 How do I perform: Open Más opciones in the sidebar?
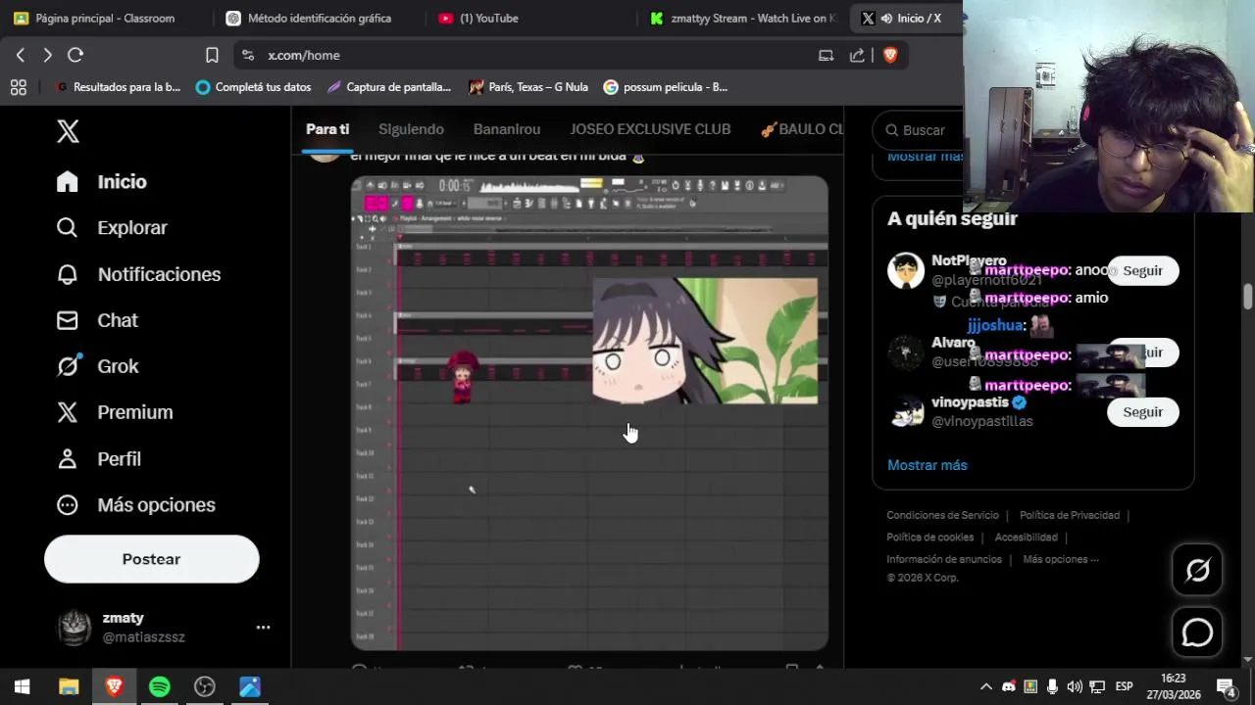coord(135,505)
